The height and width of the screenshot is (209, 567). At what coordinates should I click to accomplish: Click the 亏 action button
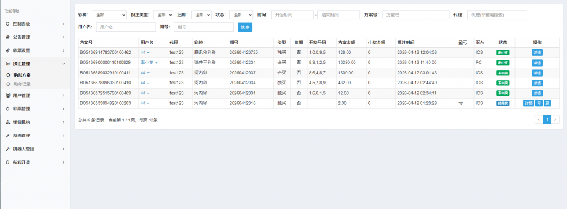pyautogui.click(x=539, y=103)
